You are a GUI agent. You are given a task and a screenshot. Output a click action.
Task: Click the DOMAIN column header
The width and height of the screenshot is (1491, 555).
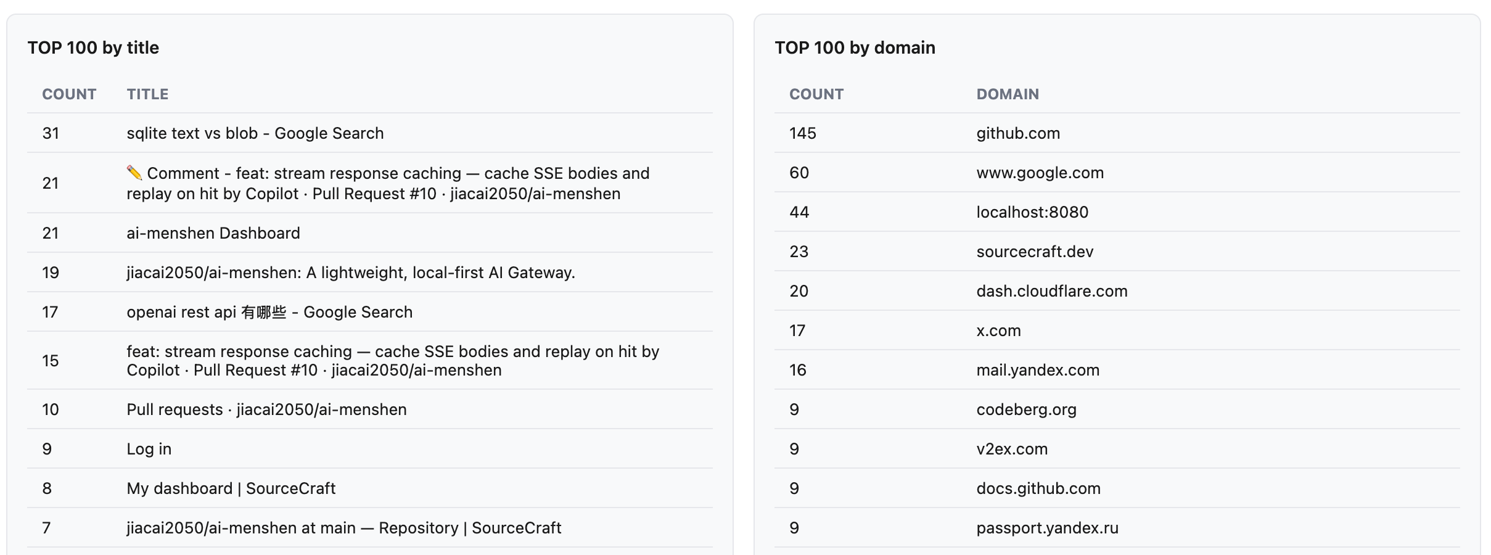pos(1008,94)
